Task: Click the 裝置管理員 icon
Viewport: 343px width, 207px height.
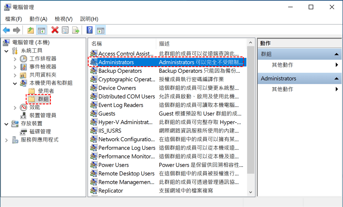Action: click(x=23, y=115)
